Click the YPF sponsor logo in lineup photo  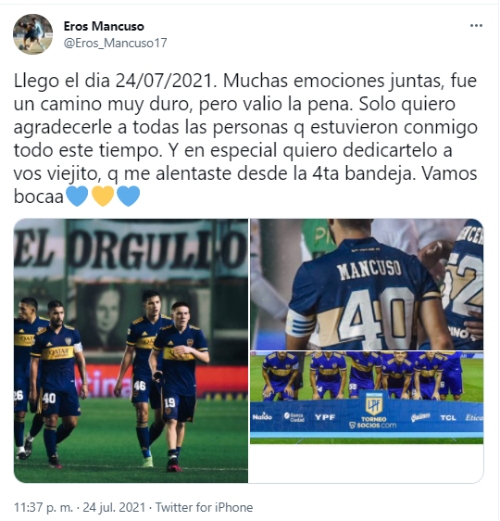(x=325, y=417)
